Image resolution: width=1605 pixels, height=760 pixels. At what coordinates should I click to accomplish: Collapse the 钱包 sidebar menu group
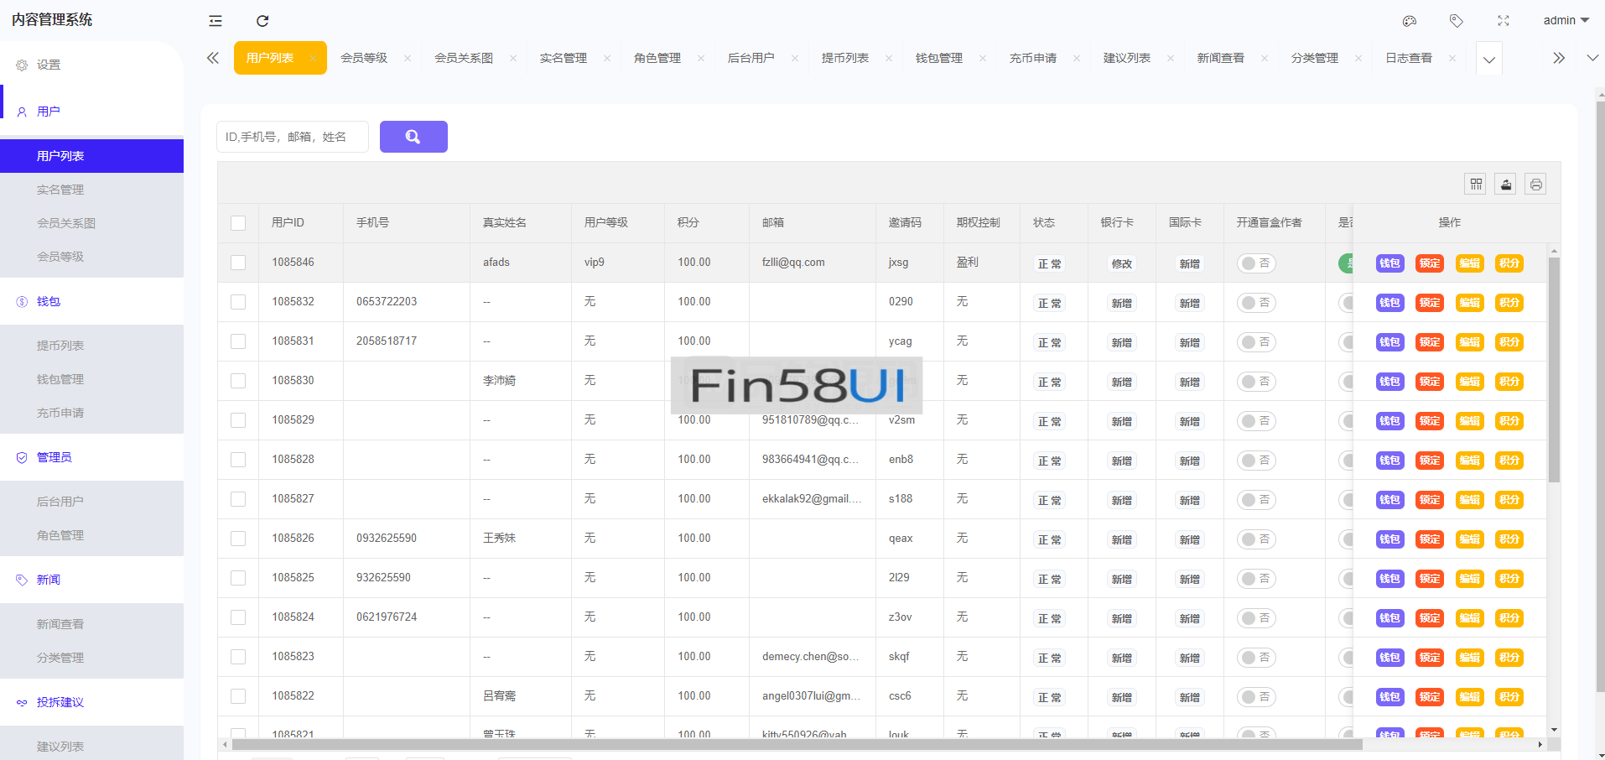[x=49, y=301]
